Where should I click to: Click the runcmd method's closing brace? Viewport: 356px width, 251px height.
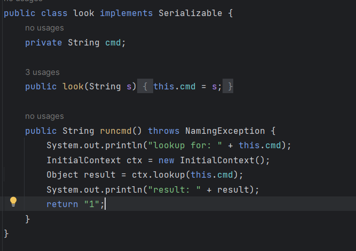point(27,219)
